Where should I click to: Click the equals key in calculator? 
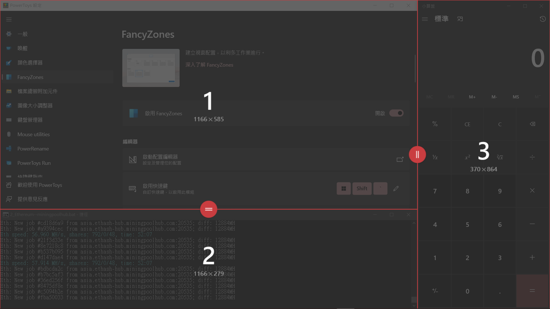532,291
